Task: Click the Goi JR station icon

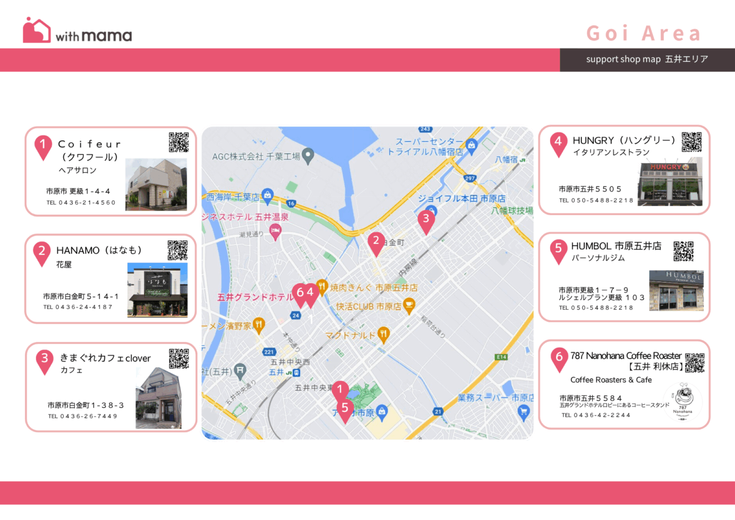Action: (x=296, y=372)
